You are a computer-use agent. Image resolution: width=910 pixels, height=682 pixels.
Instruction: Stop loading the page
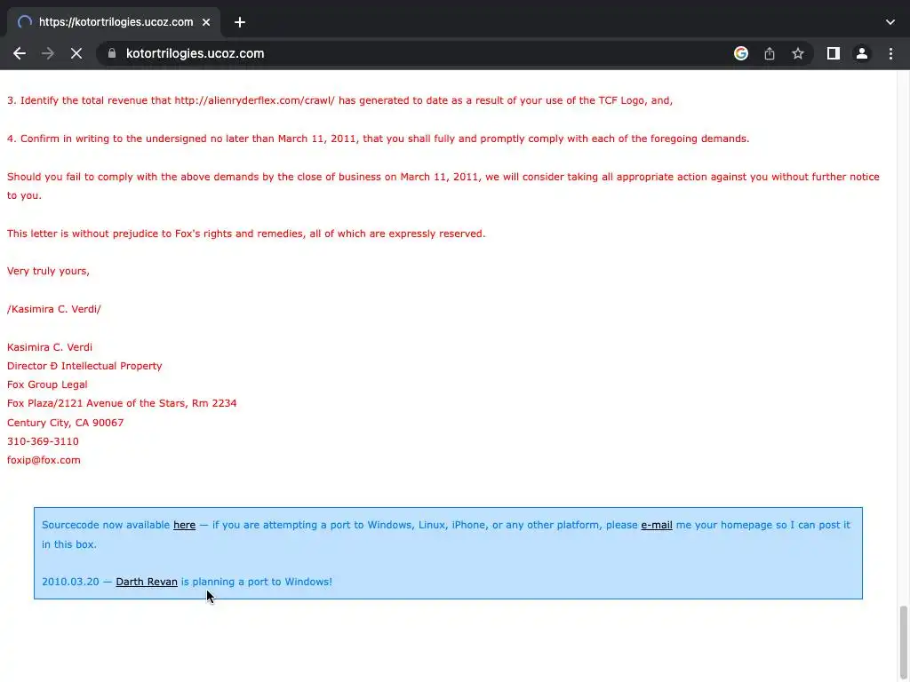[x=76, y=53]
